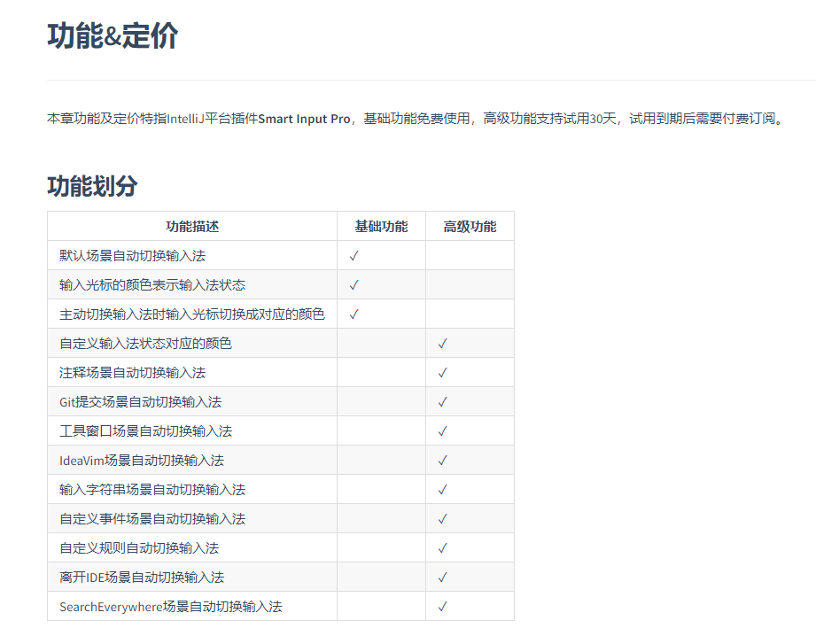Select the 主动切换输入法时输入光标切换成对应的颜色 row text
This screenshot has height=636, width=816.
point(192,314)
